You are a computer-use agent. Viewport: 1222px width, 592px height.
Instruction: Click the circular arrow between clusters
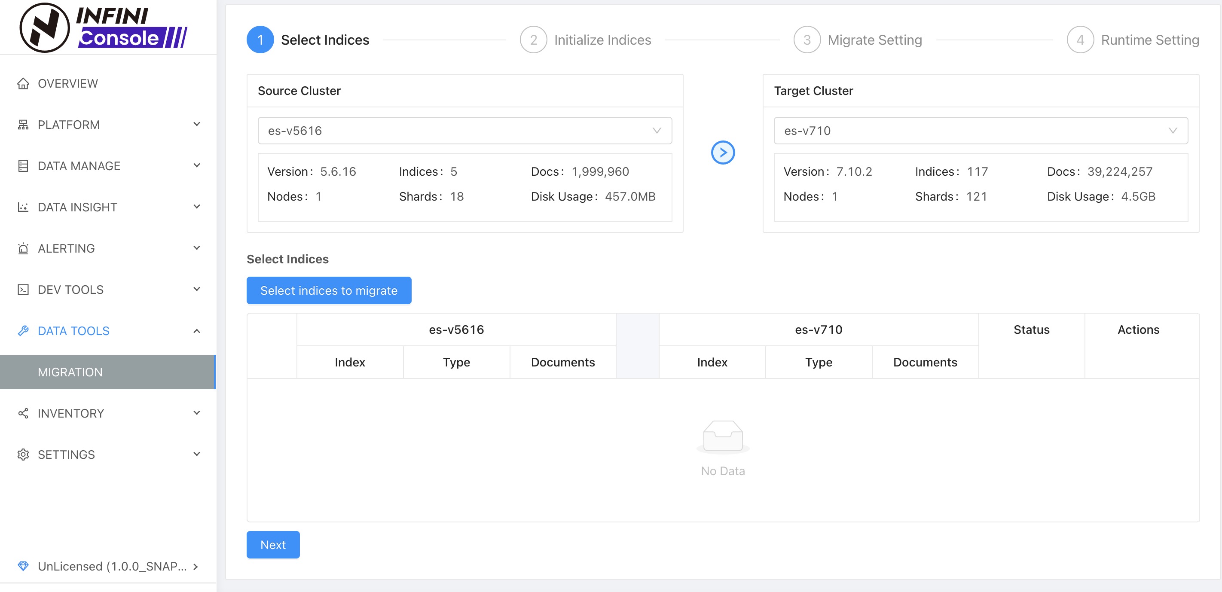click(722, 153)
